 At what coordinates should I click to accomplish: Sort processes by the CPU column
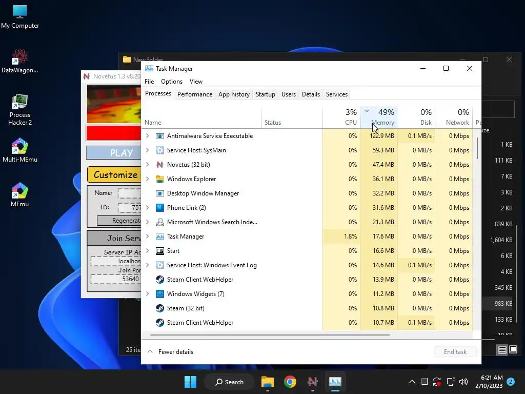(x=341, y=117)
